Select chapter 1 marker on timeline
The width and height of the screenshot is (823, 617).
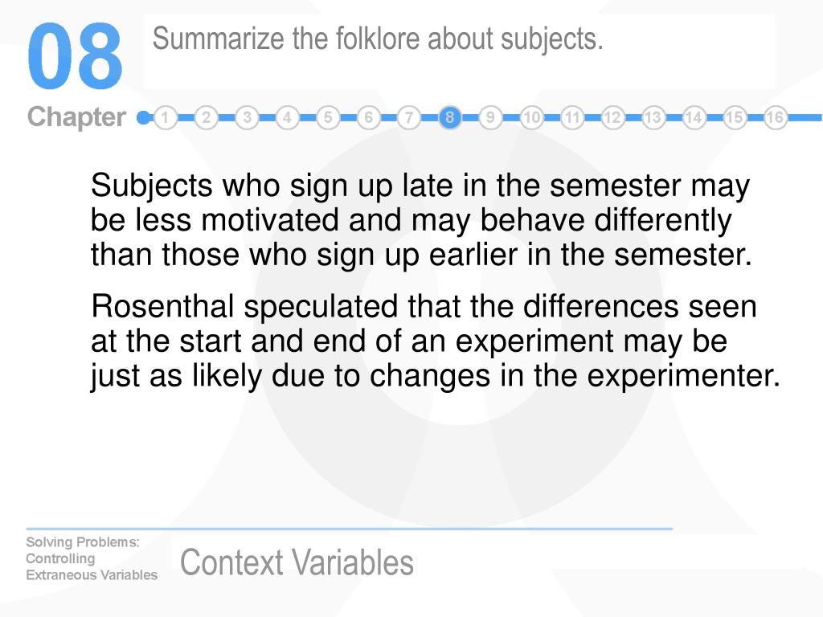[x=166, y=117]
